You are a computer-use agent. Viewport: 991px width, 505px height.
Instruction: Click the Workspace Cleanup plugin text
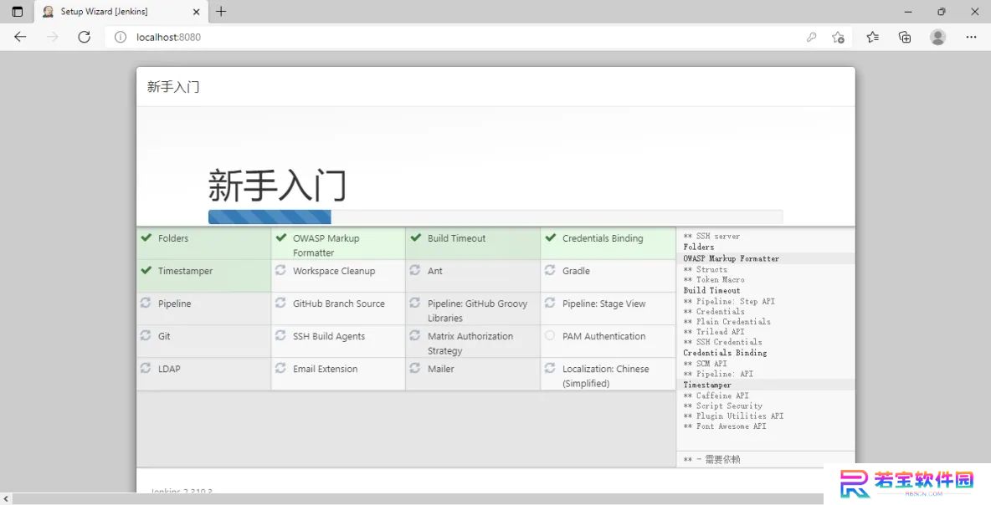(334, 271)
